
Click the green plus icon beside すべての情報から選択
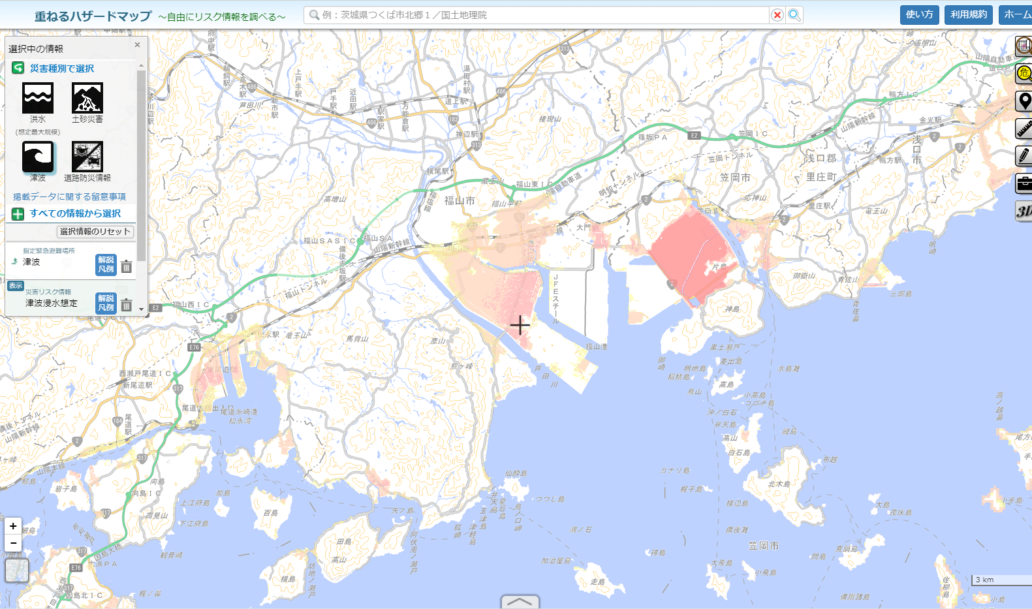point(18,213)
